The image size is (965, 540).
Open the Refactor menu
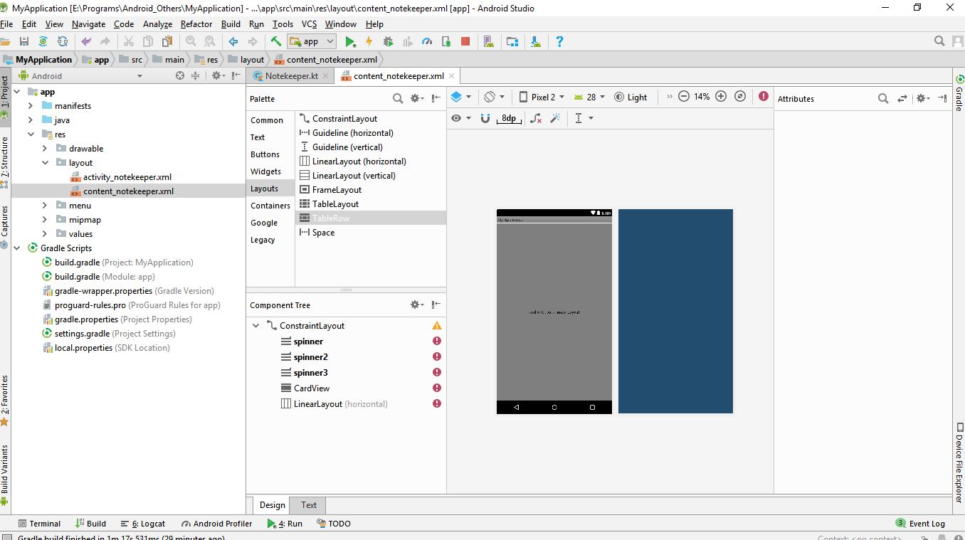tap(196, 23)
